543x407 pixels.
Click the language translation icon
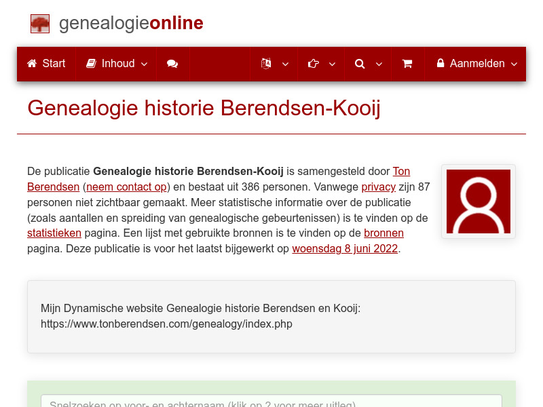265,63
